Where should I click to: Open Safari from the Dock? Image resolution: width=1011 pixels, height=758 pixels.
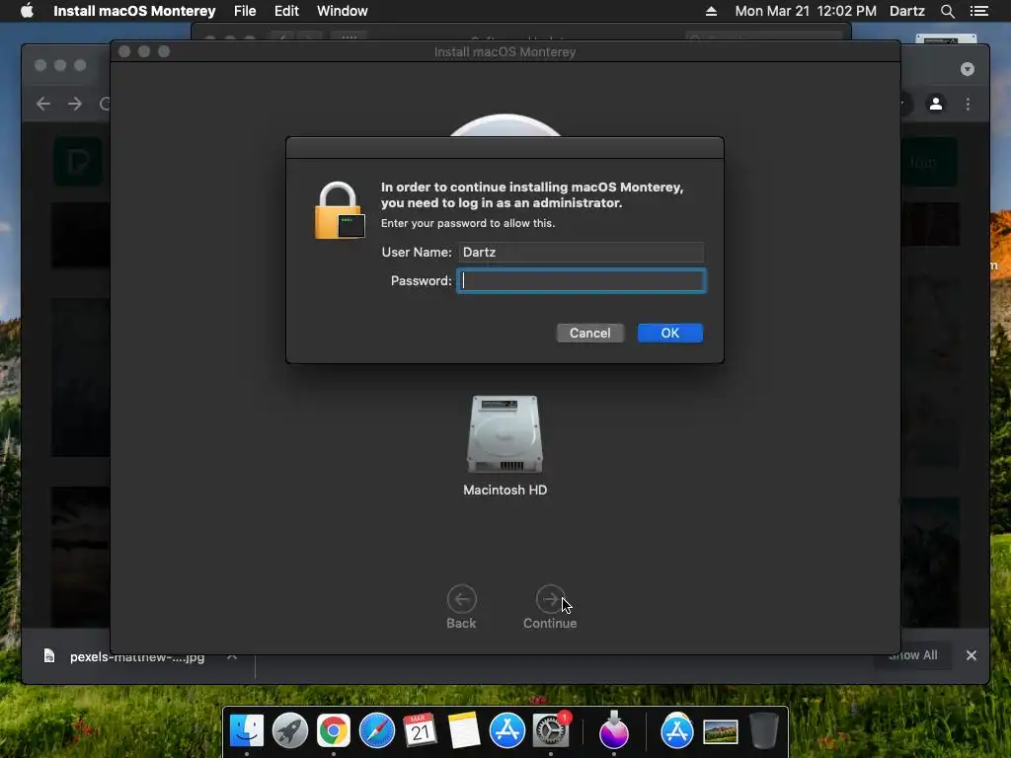click(x=376, y=731)
